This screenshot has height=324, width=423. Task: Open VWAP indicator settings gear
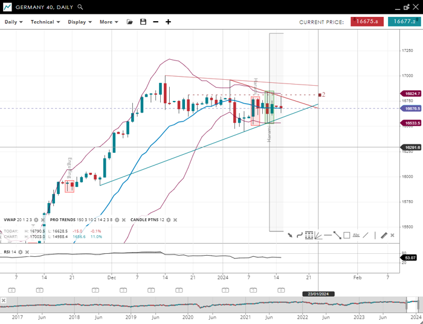pyautogui.click(x=36, y=219)
